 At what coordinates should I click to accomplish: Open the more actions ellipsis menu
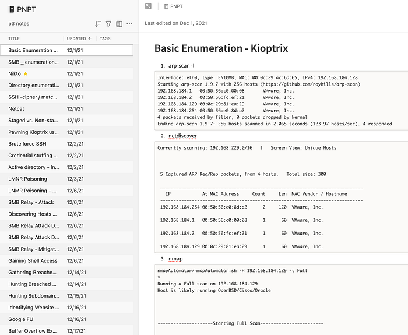(x=129, y=24)
